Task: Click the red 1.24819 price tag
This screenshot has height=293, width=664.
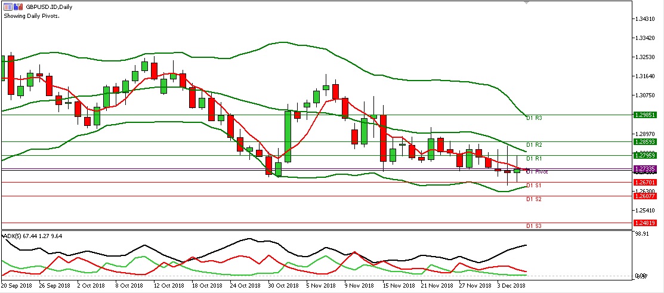Action: click(x=646, y=223)
